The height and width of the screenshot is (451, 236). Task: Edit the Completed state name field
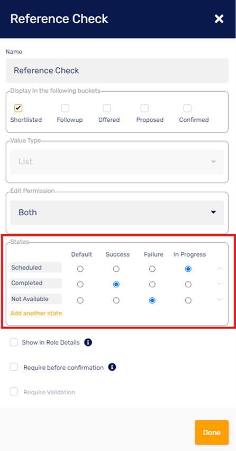point(36,283)
